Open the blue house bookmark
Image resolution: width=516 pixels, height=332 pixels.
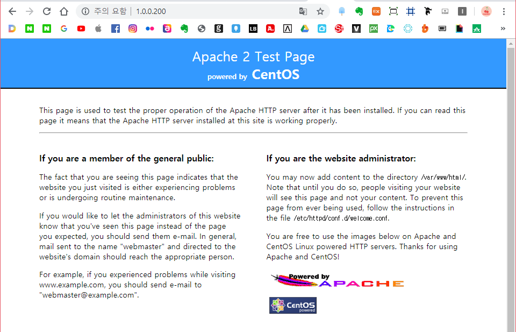coord(322,29)
